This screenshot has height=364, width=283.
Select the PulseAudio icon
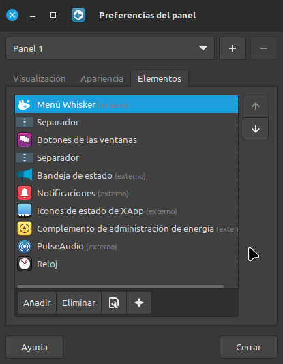25,246
